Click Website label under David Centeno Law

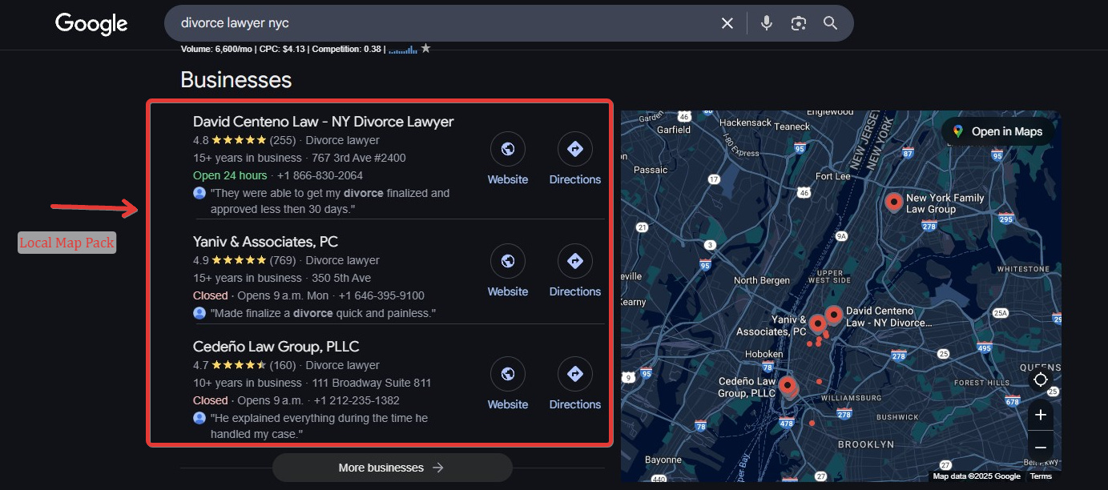pos(508,179)
